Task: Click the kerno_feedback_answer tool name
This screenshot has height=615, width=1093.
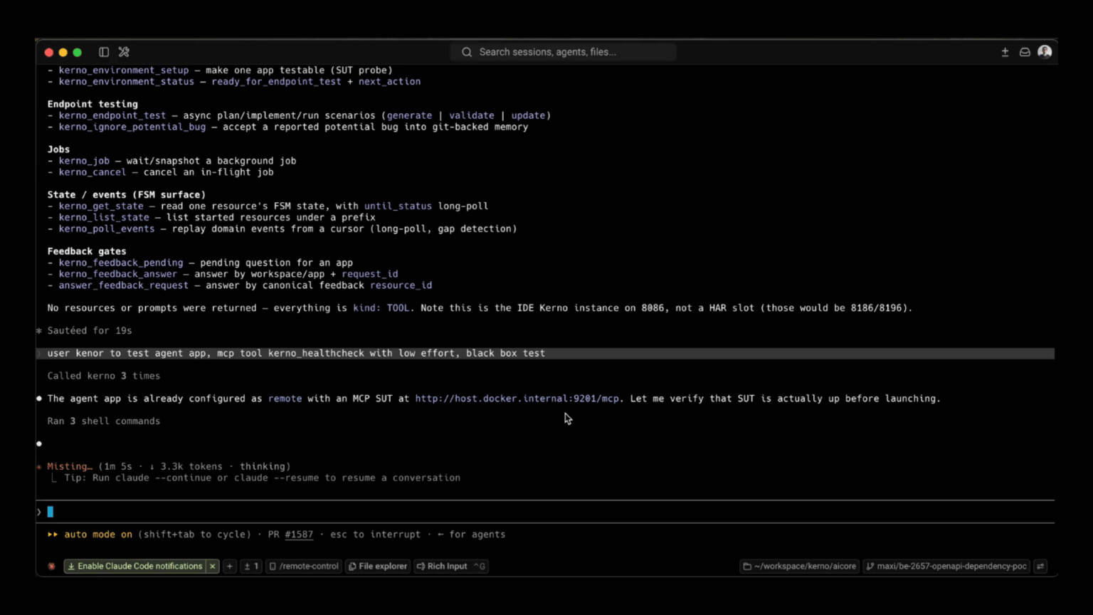Action: pos(118,274)
